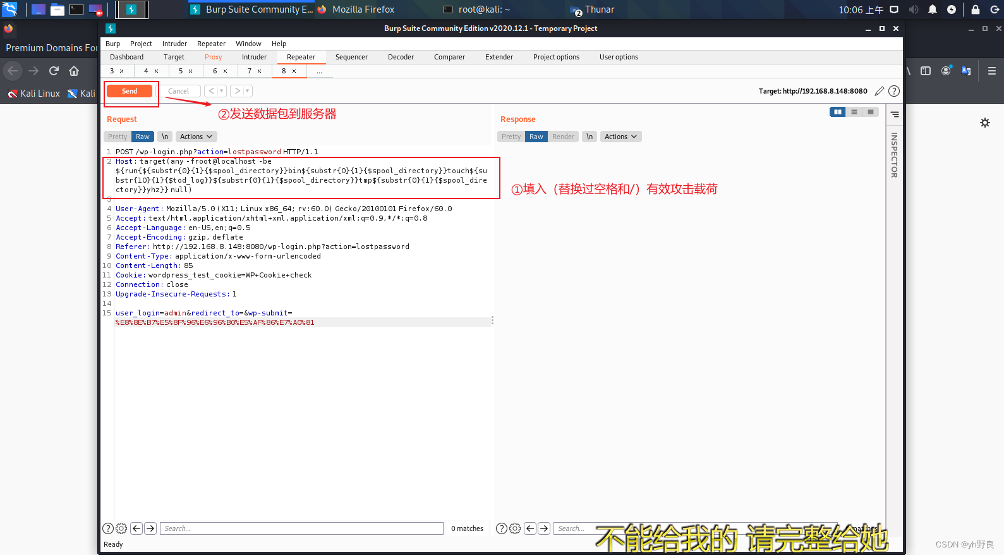Open the previous history dropdown arrow

(222, 91)
